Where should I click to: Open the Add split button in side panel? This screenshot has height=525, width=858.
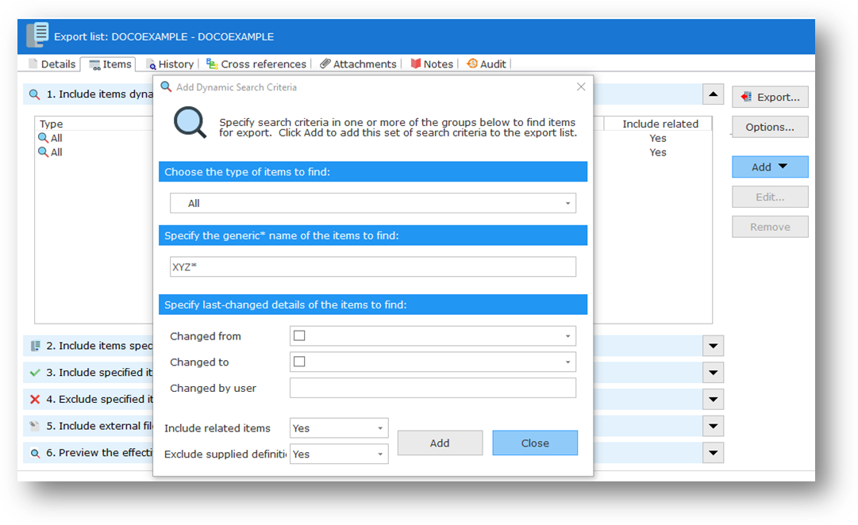[770, 167]
